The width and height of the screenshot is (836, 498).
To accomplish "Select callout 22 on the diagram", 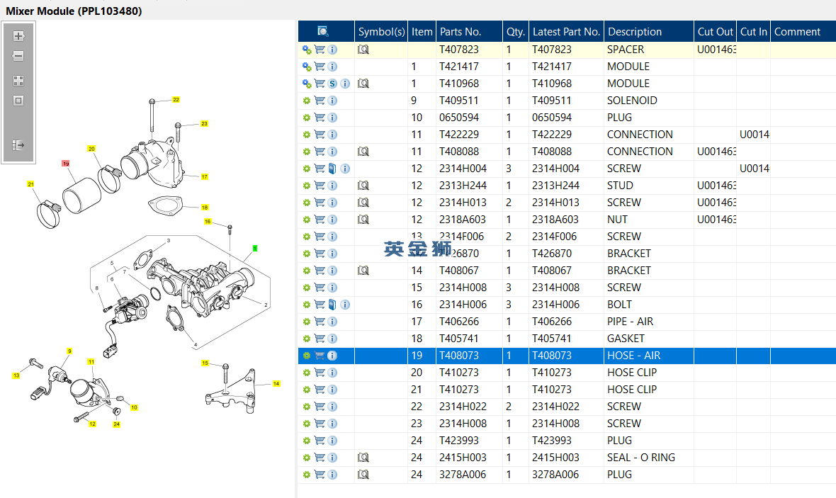I will (x=176, y=100).
